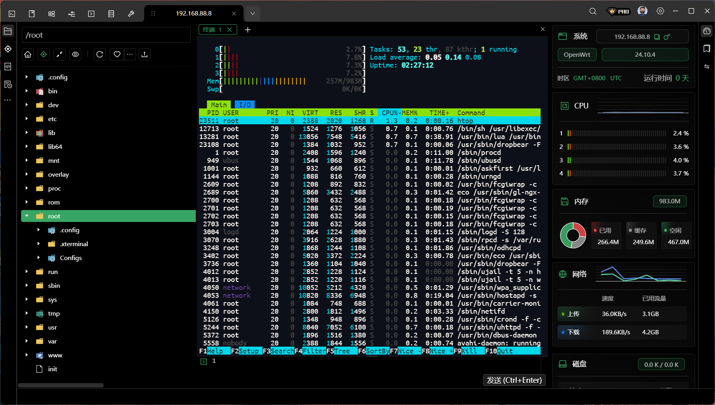Click the upload file icon
715x405 pixels.
click(x=145, y=54)
